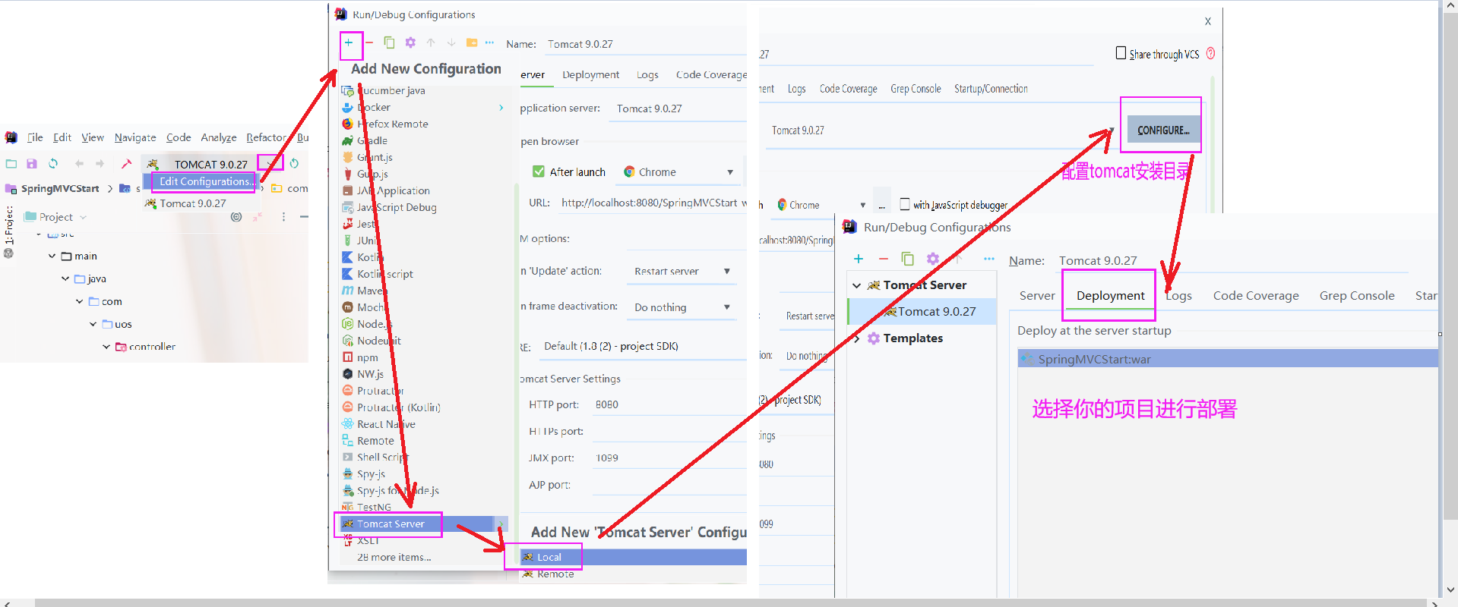Click the vertical dots options icon in the Project panel
Screen dimensions: 1458x607
point(283,217)
